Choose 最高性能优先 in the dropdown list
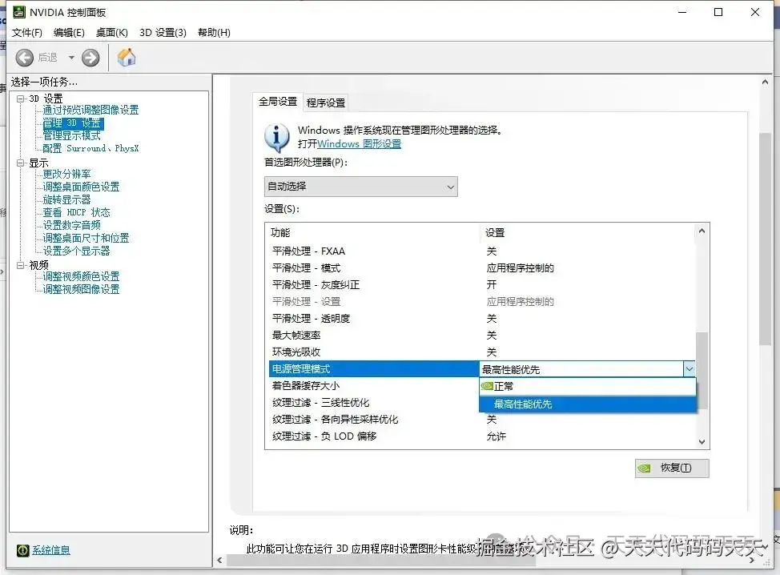This screenshot has width=780, height=575. [x=588, y=404]
